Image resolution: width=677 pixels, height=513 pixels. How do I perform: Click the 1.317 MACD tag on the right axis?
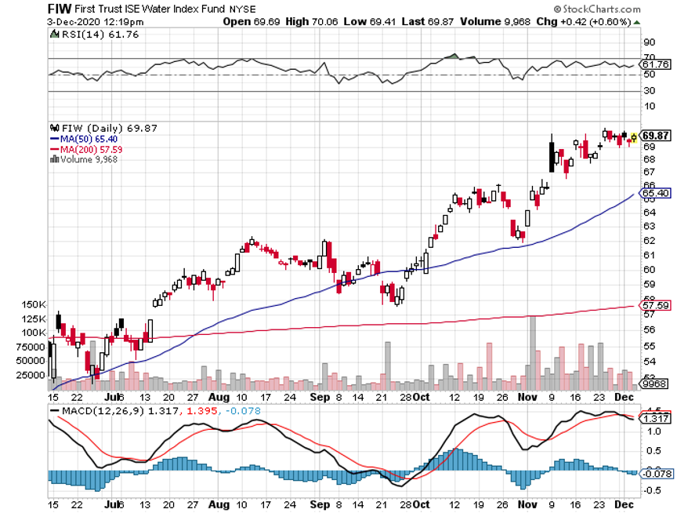656,418
